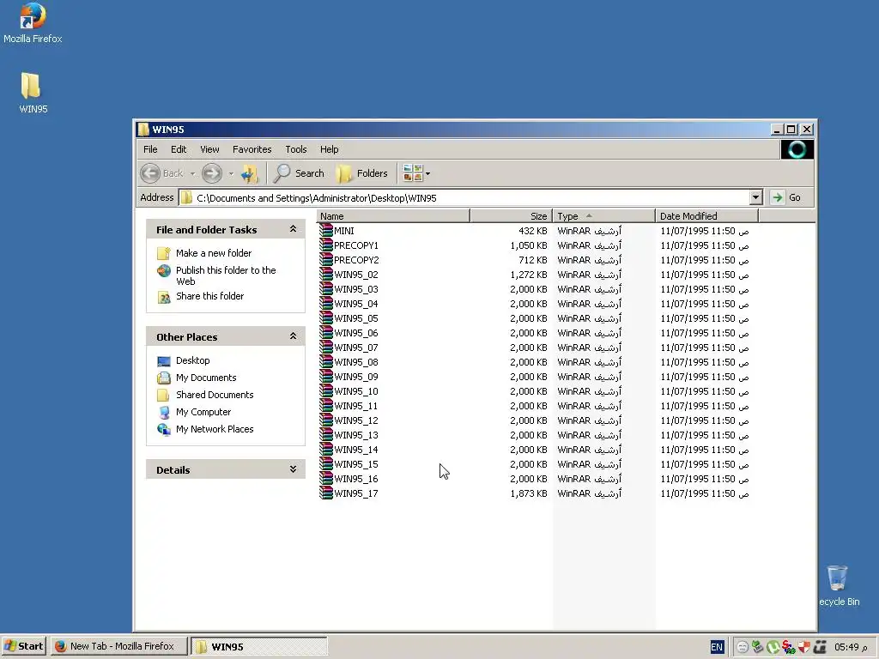
Task: Select file name WIN95_17
Action: [356, 493]
